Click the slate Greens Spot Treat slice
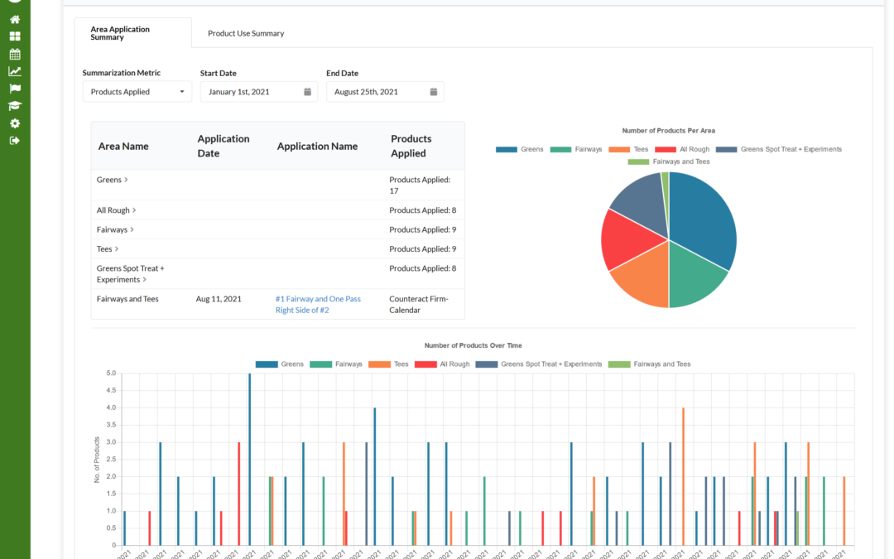The image size is (894, 559). [x=644, y=203]
